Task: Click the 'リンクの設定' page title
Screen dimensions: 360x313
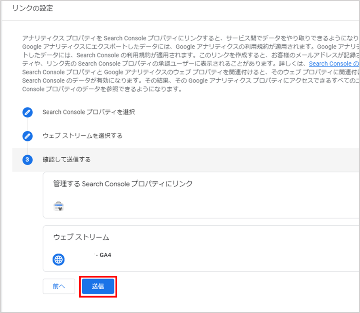Action: (33, 8)
